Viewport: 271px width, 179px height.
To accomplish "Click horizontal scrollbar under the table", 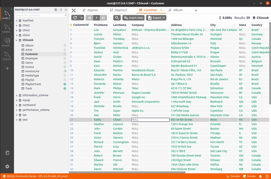I will pos(127,172).
